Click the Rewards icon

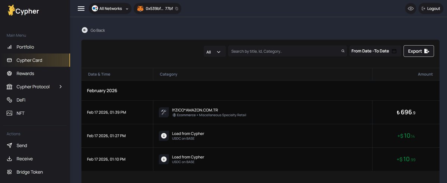point(9,73)
